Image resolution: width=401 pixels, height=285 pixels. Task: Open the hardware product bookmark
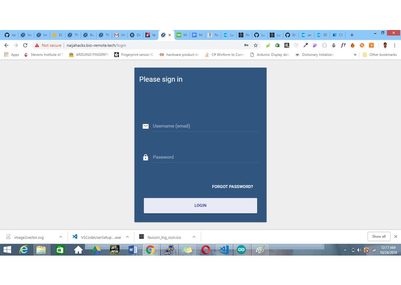click(179, 54)
